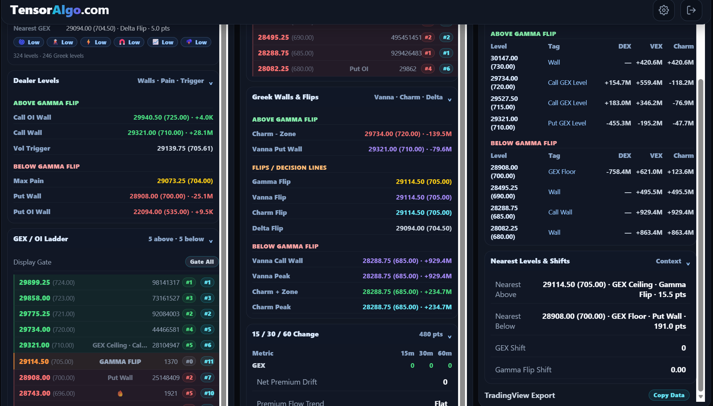Open settings via the gear icon

coord(664,10)
